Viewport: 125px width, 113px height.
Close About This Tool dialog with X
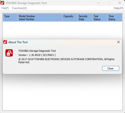point(118,42)
